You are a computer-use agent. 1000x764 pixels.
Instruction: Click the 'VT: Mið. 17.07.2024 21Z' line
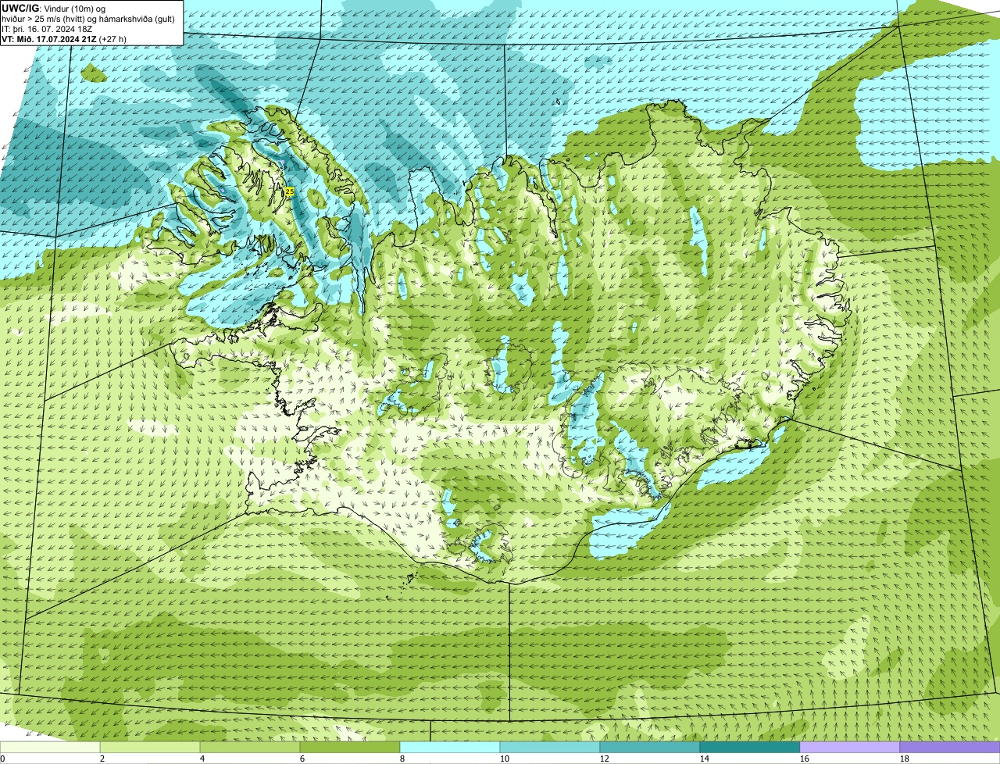pyautogui.click(x=49, y=39)
